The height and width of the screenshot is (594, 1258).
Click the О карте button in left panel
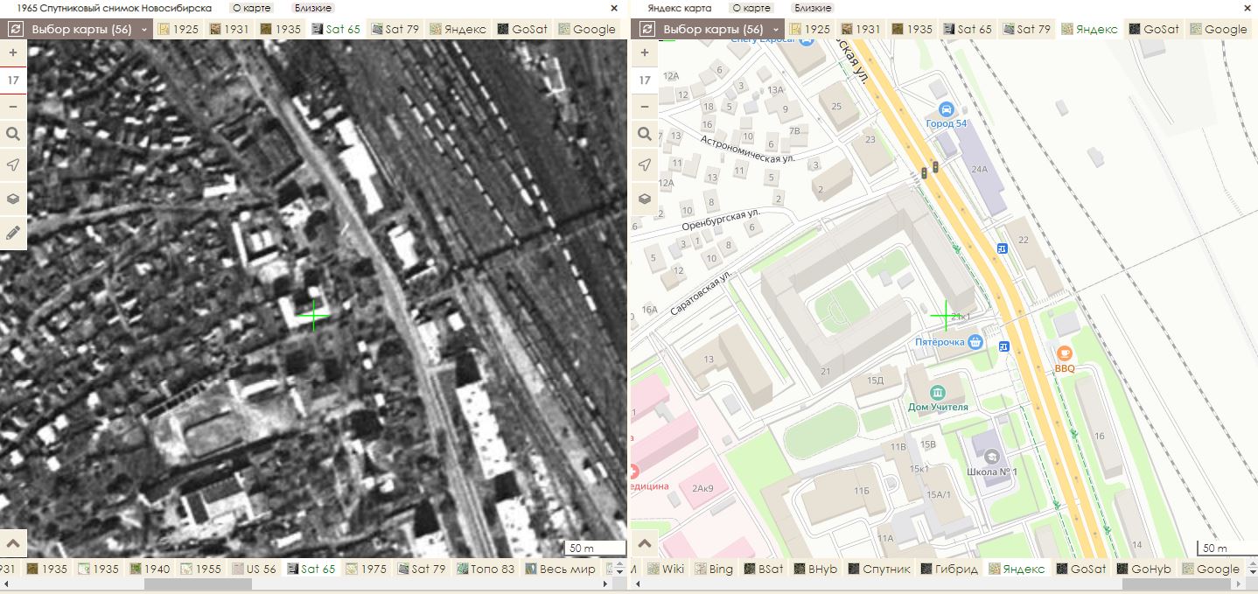click(250, 8)
